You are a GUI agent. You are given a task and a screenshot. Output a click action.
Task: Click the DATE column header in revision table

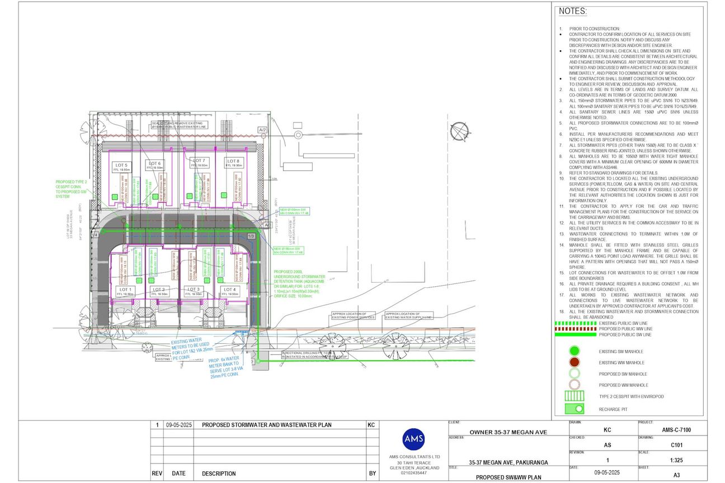tap(178, 473)
